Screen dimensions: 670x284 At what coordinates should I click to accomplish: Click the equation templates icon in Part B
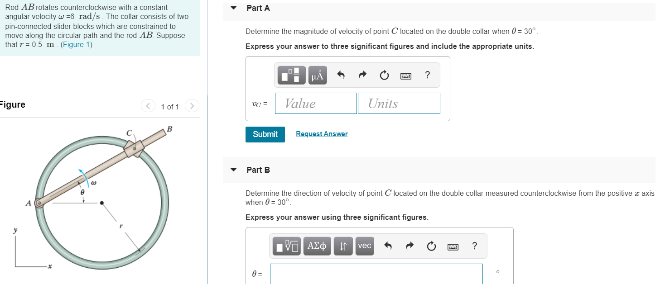(286, 246)
